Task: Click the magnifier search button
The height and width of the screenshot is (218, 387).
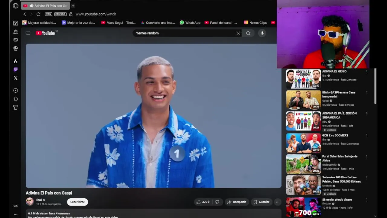Action: pyautogui.click(x=248, y=33)
